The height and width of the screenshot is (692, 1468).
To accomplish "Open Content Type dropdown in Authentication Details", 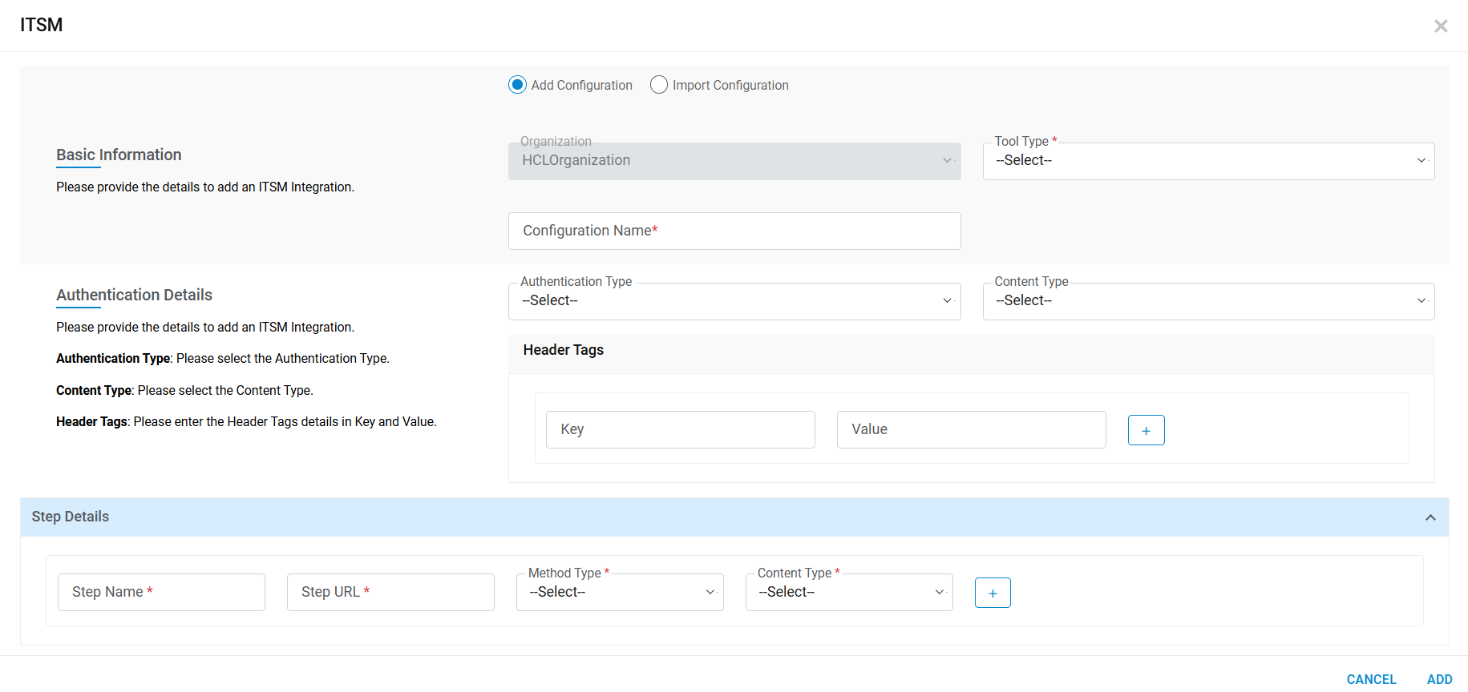I will click(1208, 301).
